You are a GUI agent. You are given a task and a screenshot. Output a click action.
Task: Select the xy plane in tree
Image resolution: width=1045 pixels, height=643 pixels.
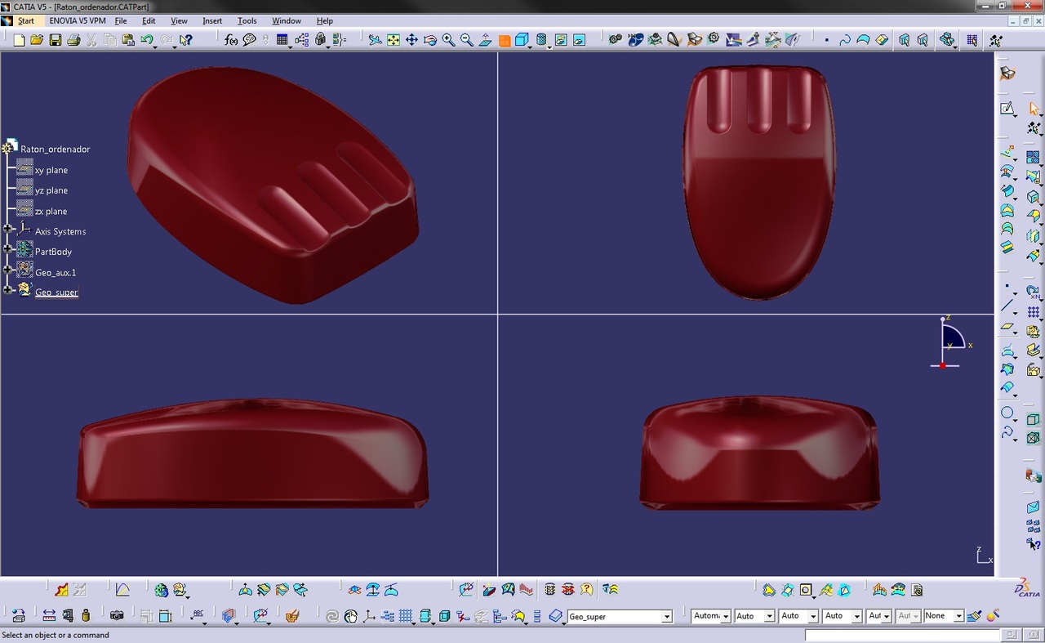click(x=51, y=170)
